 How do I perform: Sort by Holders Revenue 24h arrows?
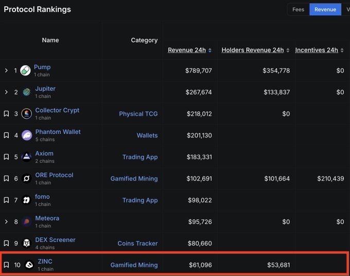click(288, 50)
